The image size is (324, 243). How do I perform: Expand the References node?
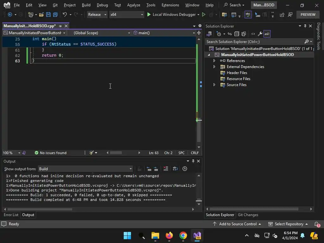pyautogui.click(x=214, y=60)
